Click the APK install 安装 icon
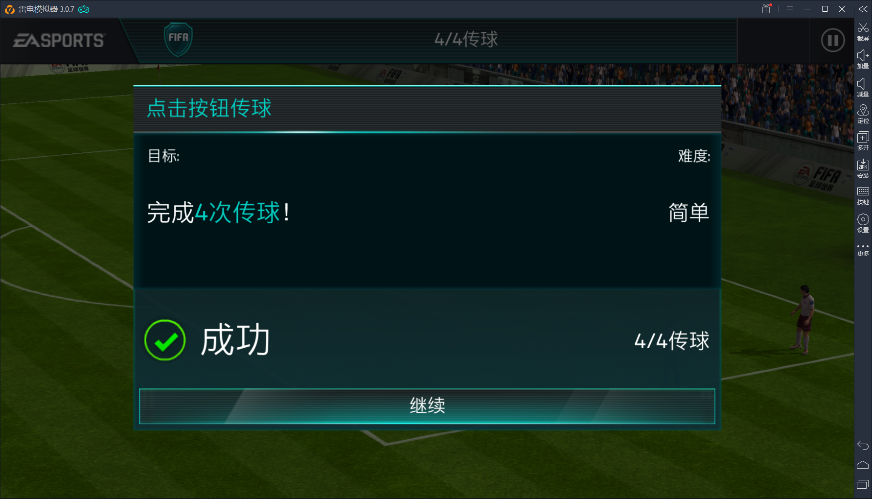Image resolution: width=872 pixels, height=499 pixels. pyautogui.click(x=863, y=168)
